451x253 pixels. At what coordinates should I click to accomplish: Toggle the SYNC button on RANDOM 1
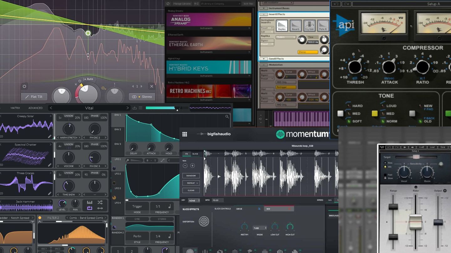pos(137,219)
